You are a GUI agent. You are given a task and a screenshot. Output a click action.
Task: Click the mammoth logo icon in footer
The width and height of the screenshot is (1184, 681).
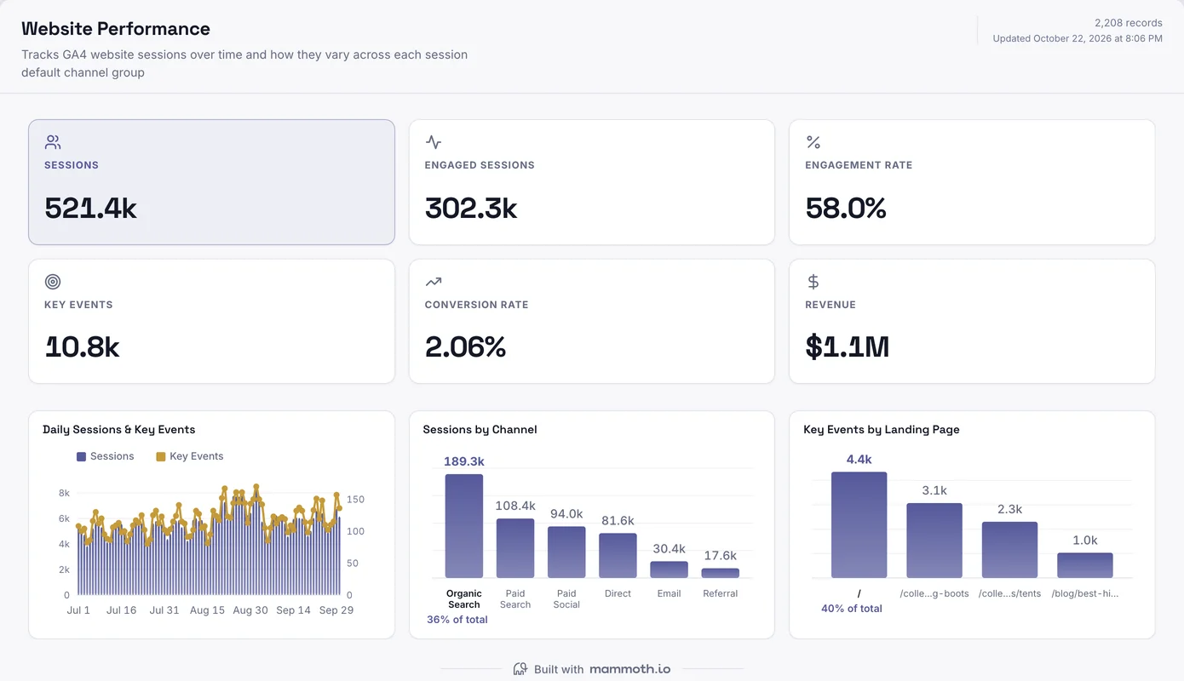click(x=520, y=669)
